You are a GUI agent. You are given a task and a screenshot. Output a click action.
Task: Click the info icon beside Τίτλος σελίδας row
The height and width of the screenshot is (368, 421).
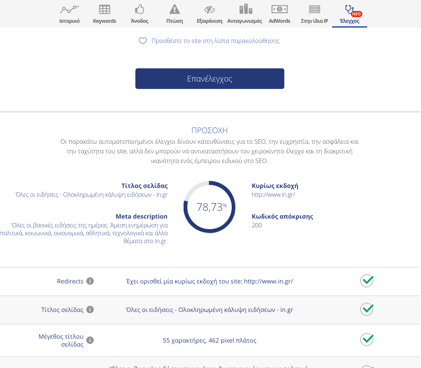coord(90,310)
